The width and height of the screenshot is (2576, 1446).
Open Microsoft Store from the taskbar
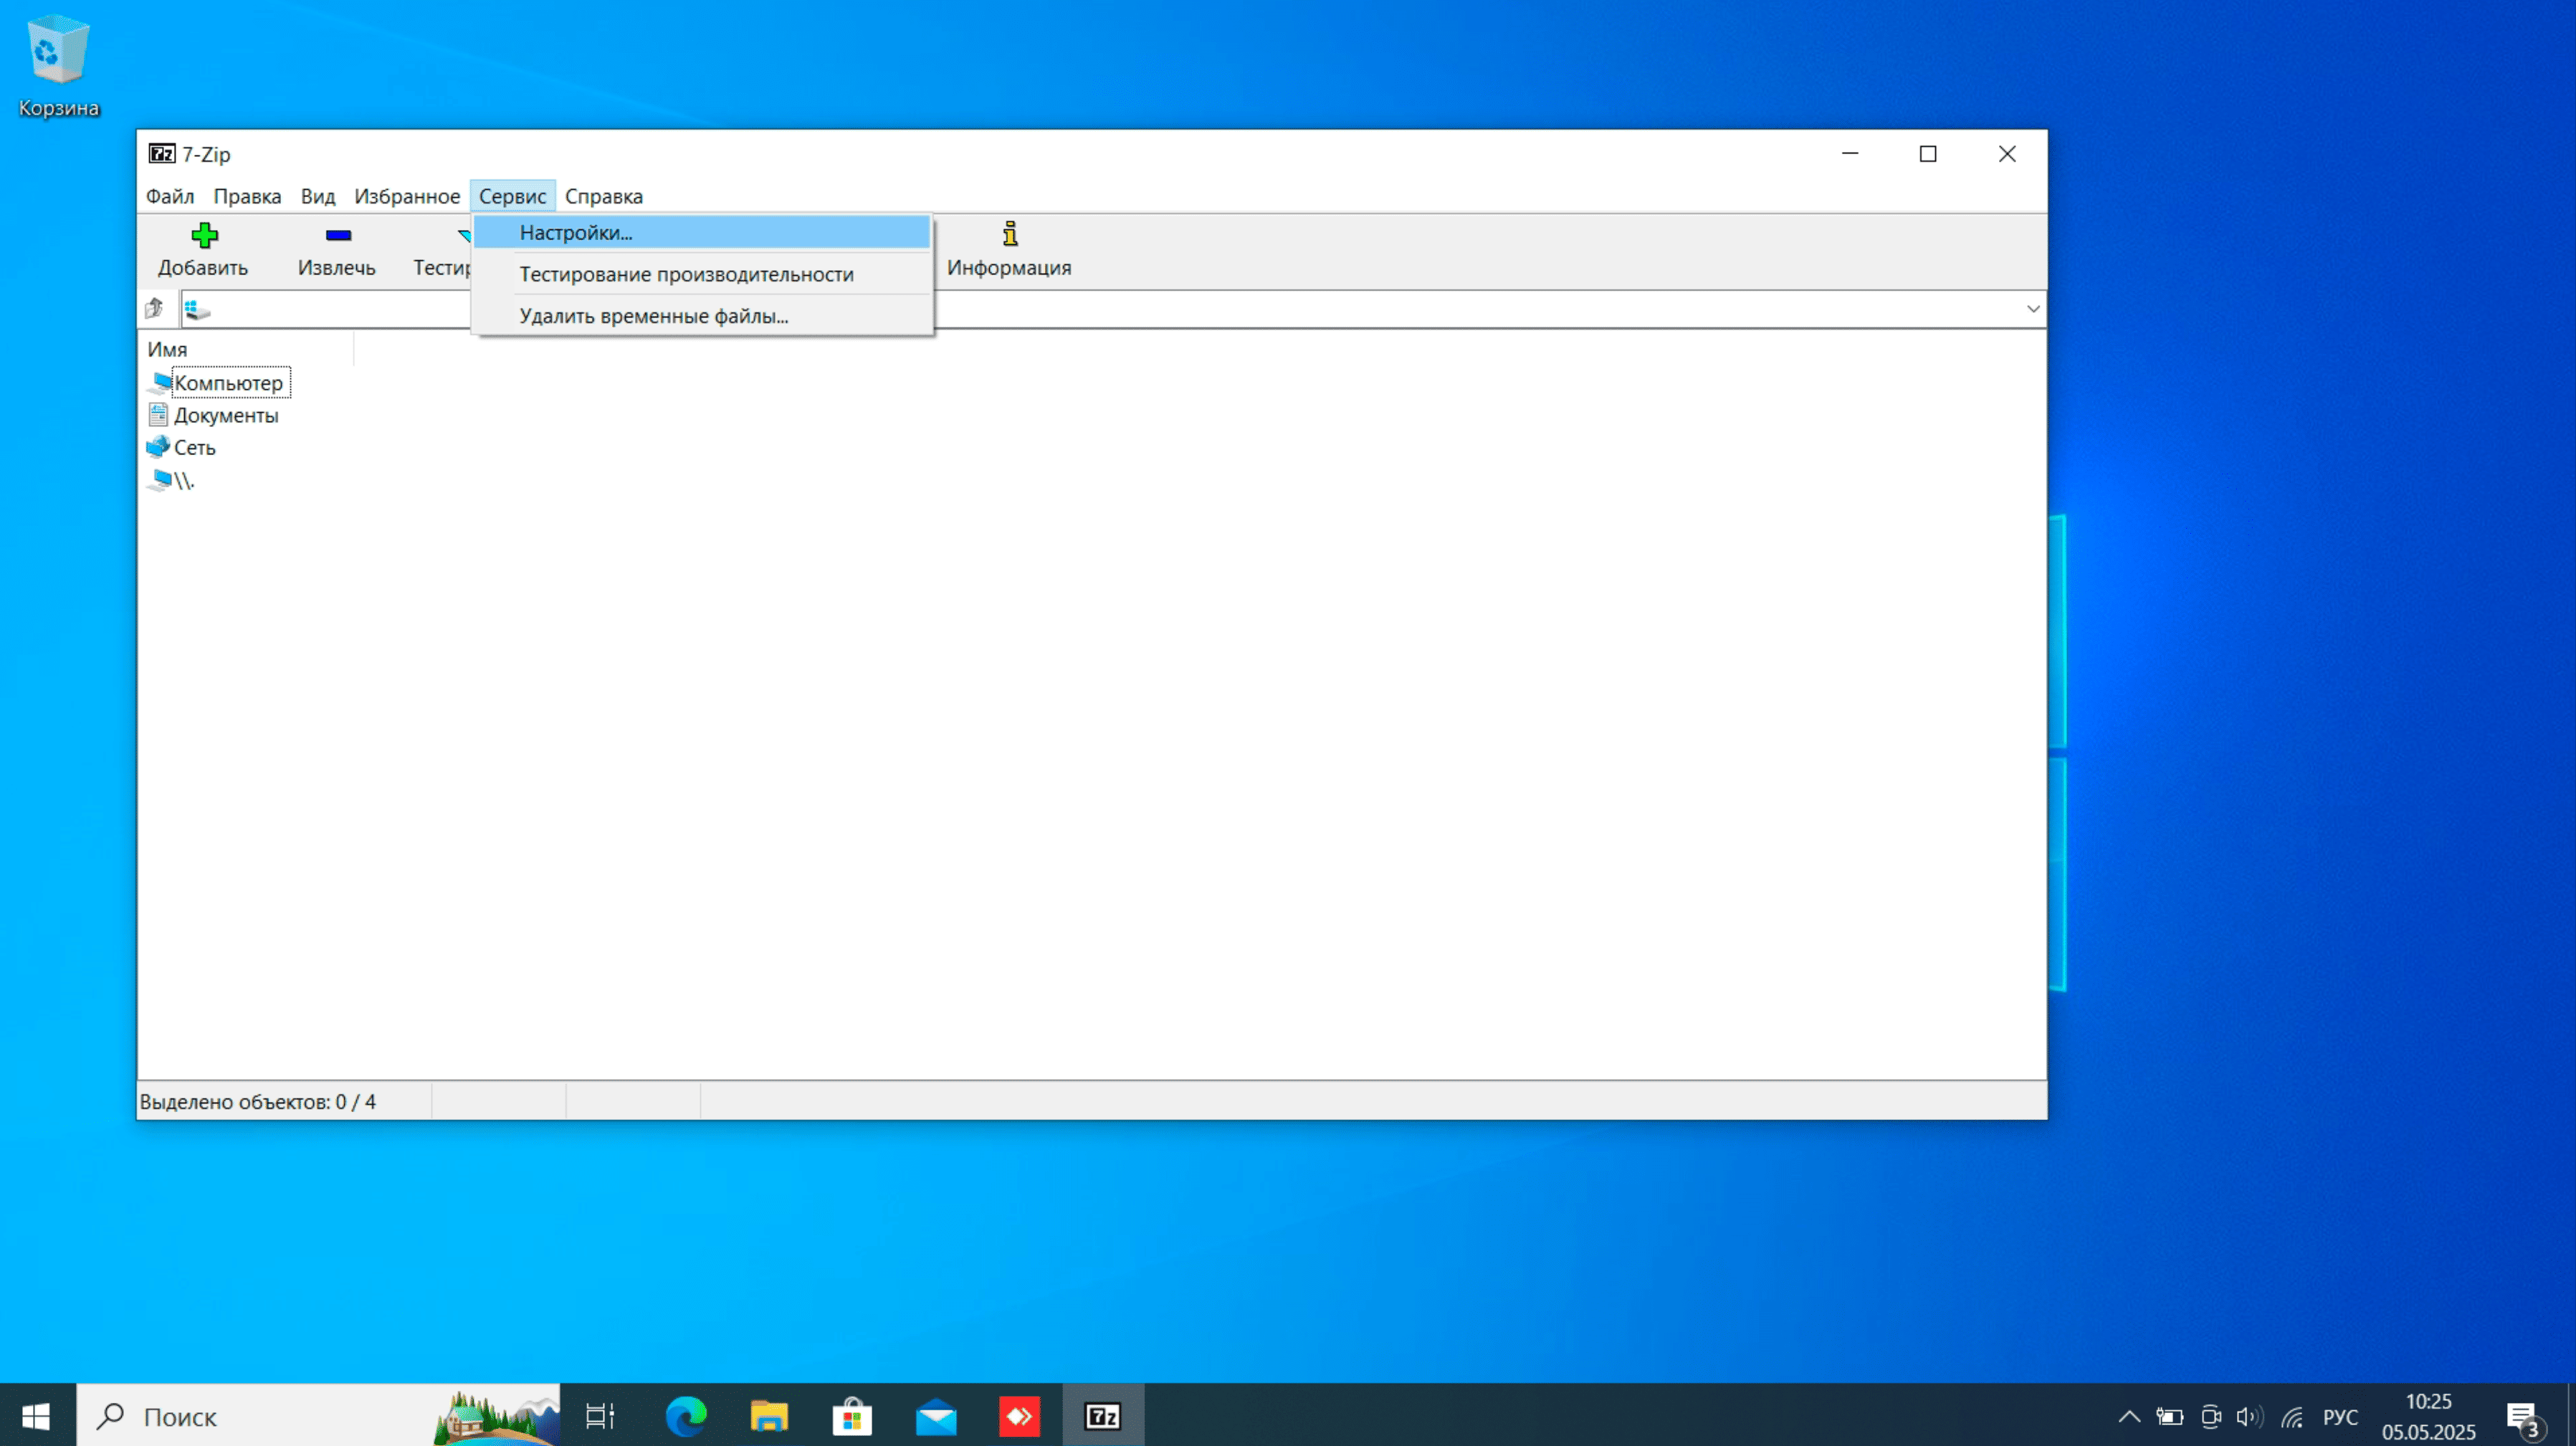[852, 1416]
